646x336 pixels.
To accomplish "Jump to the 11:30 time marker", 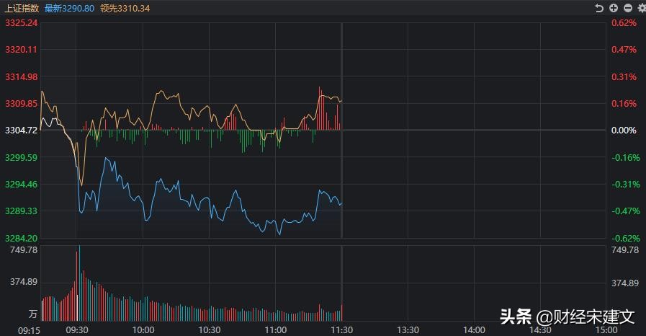I will (x=341, y=330).
